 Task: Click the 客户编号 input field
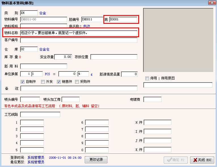coord(79,40)
